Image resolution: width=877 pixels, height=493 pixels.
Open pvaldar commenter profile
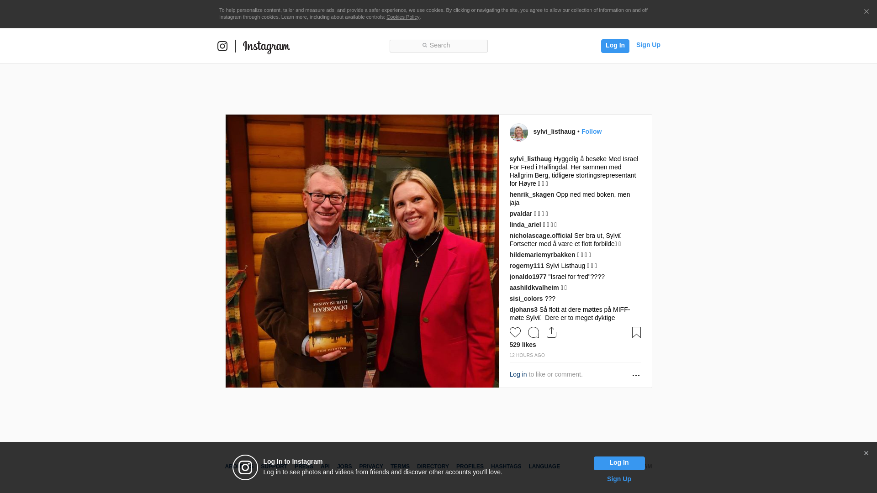point(521,214)
